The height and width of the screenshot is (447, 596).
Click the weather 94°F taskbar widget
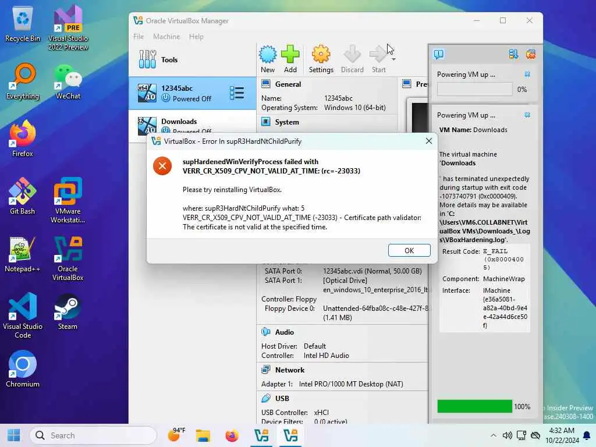tap(176, 434)
